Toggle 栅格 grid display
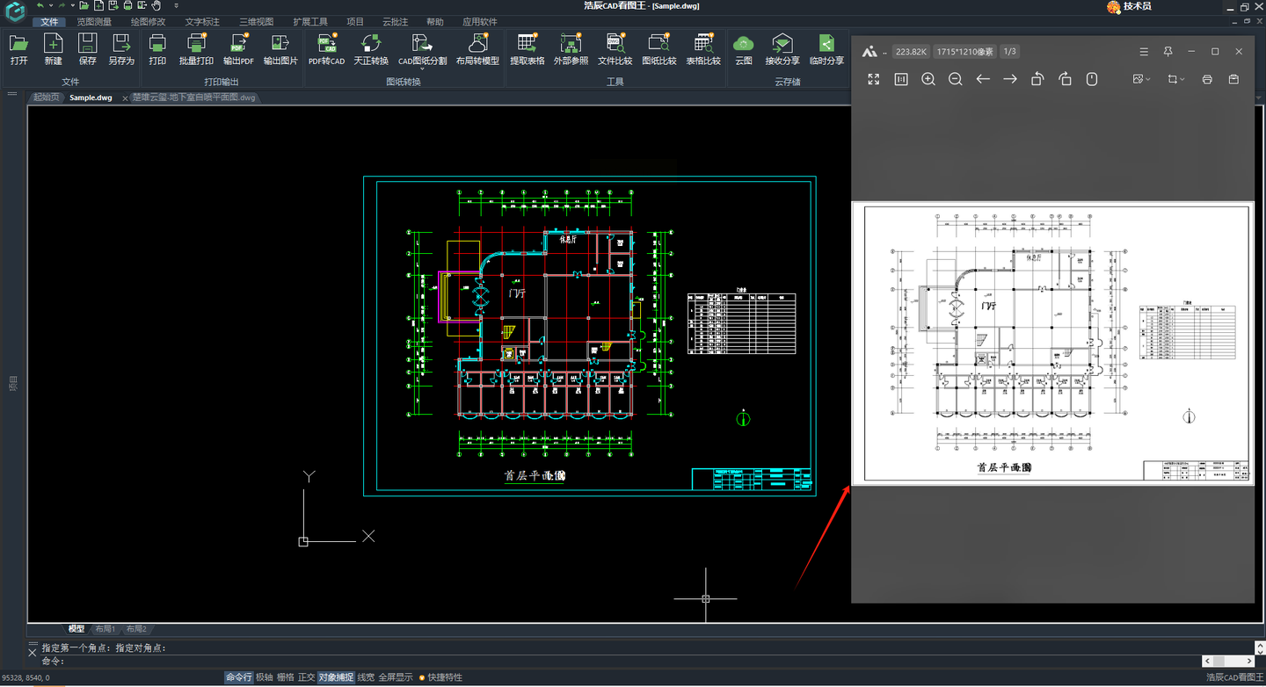1266x687 pixels. [x=285, y=677]
